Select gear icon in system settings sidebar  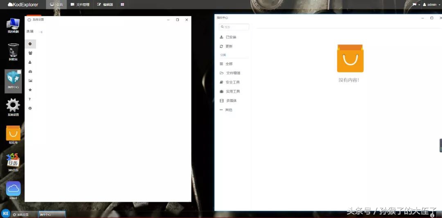pyautogui.click(x=30, y=44)
